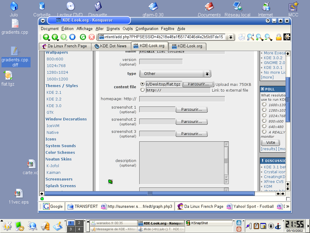310x233 pixels.
Task: Open the type dropdown showing Other
Action: [175, 74]
